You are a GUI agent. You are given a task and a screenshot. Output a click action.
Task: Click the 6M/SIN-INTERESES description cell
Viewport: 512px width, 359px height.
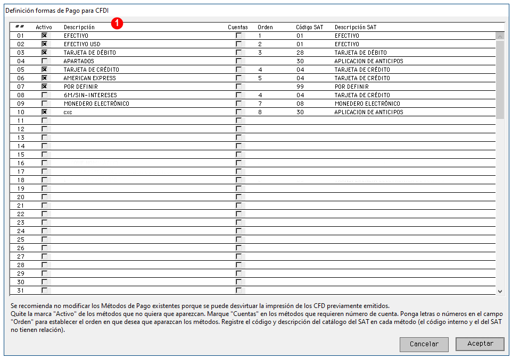click(x=90, y=95)
